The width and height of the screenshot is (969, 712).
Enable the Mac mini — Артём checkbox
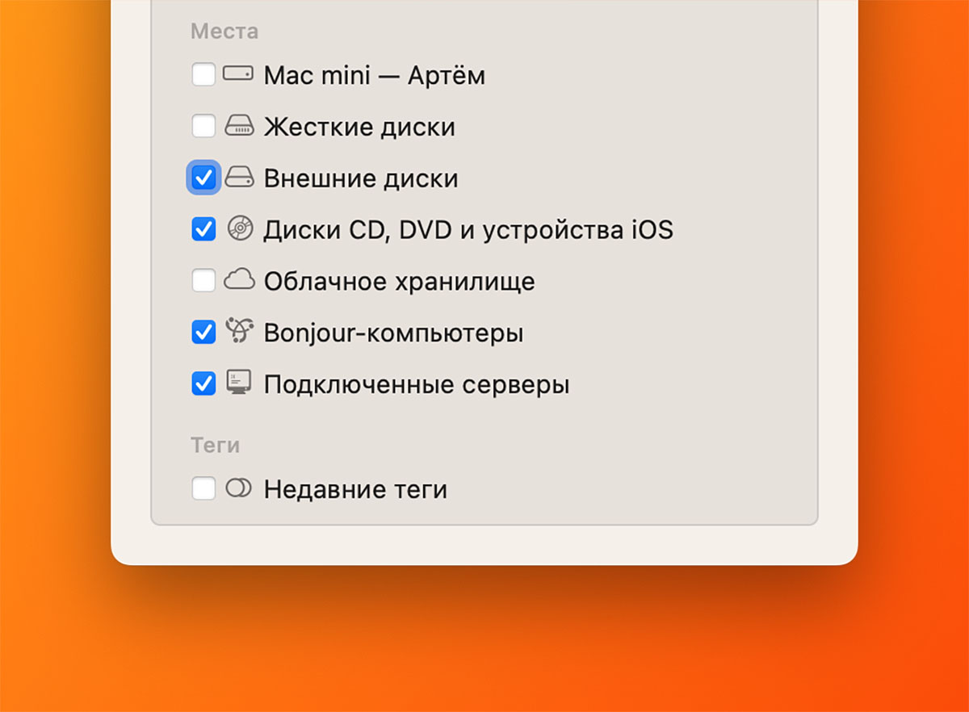[x=203, y=75]
